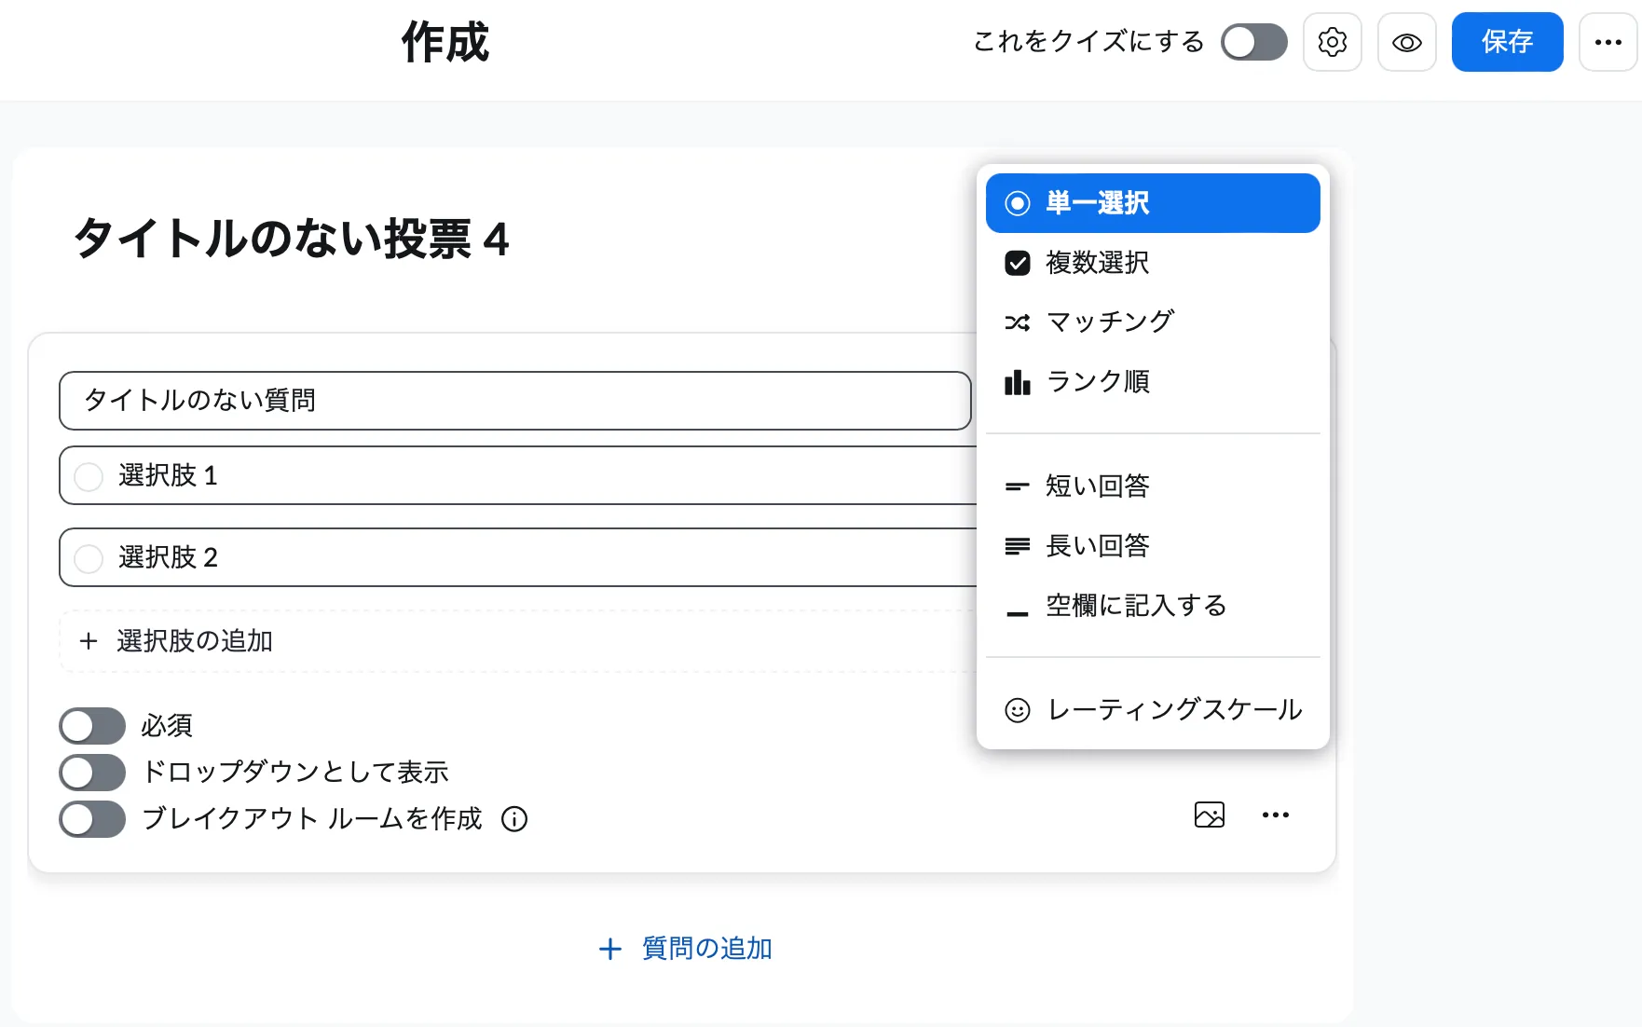This screenshot has height=1027, width=1642.
Task: Preview the poll using the eye icon
Action: (x=1406, y=42)
